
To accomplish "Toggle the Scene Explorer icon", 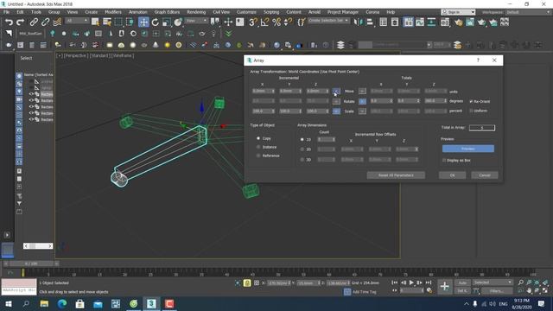I will click(x=384, y=22).
